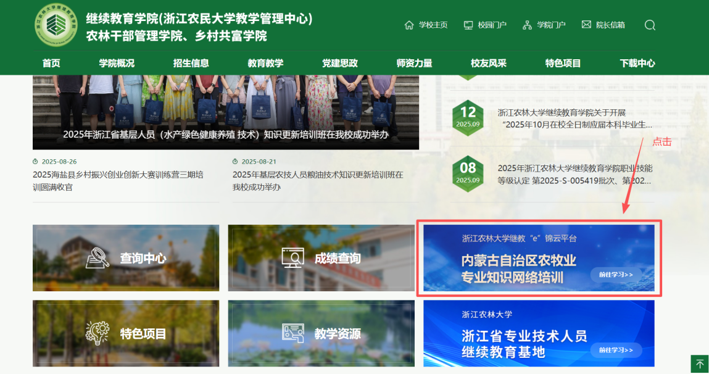The image size is (709, 374).
Task: Open the 教学资源 tile
Action: [x=321, y=334]
